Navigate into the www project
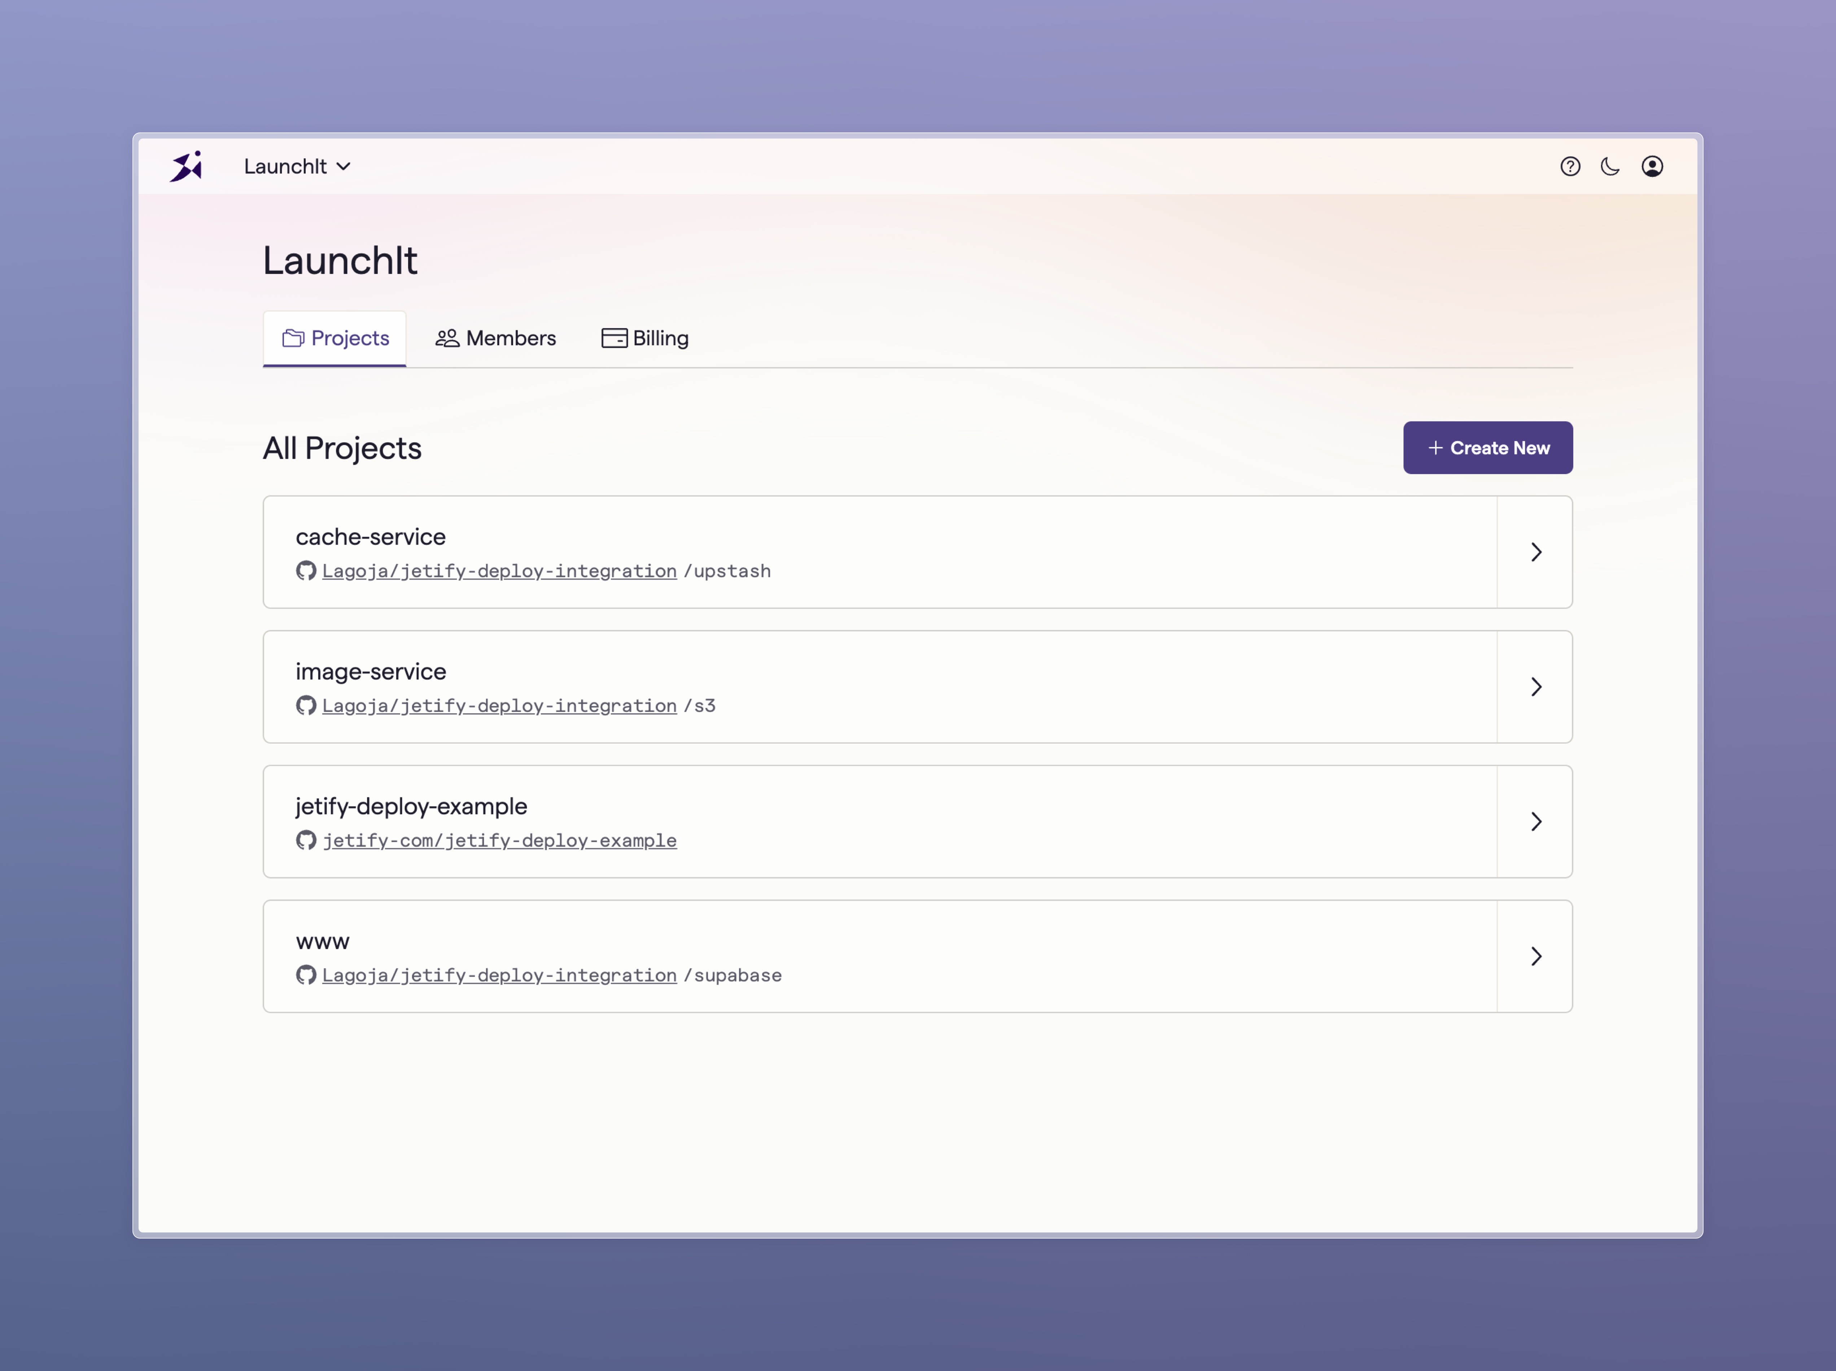 1534,955
